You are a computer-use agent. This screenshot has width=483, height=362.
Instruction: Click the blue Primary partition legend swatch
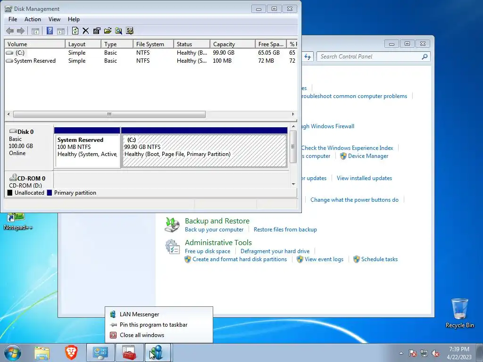[x=49, y=193]
